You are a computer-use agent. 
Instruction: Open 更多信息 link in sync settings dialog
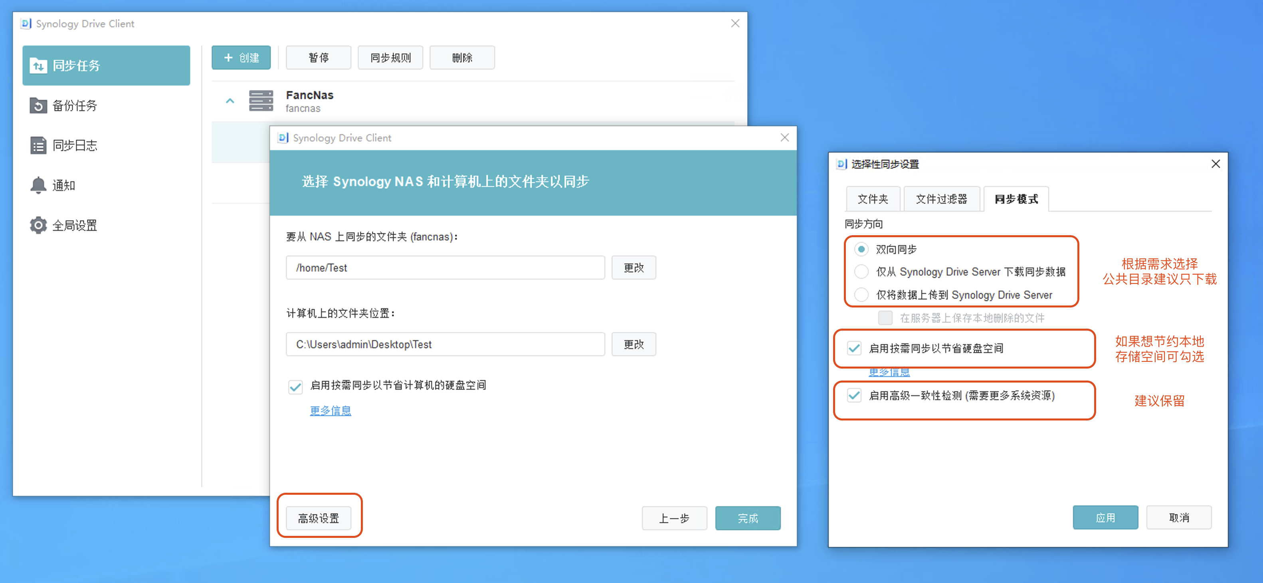pos(889,372)
